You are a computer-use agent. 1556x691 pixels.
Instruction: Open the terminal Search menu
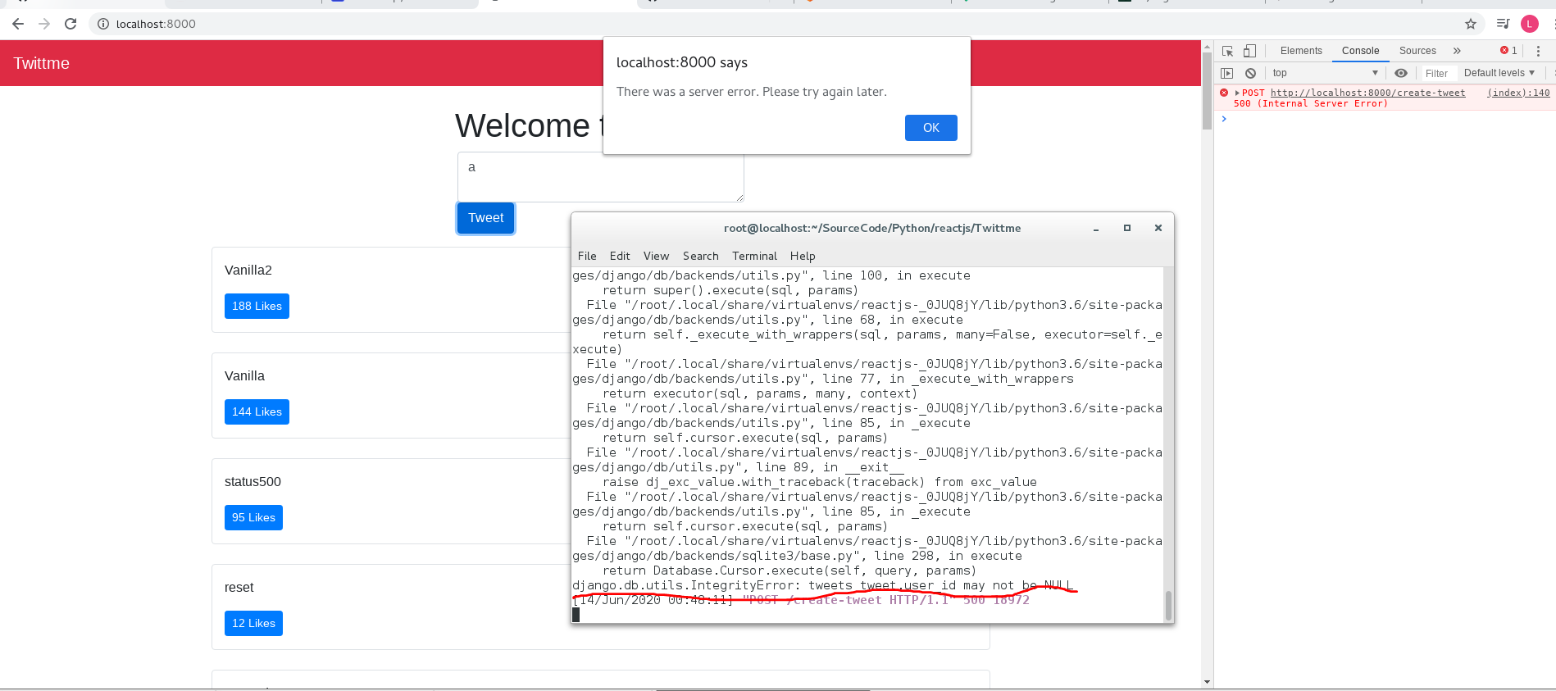click(x=701, y=256)
